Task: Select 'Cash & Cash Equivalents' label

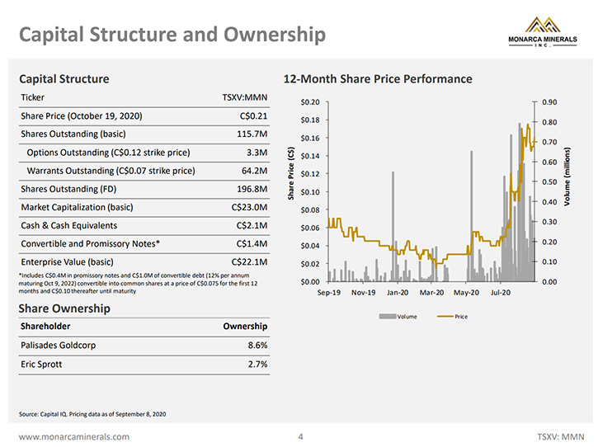Action: pos(69,226)
